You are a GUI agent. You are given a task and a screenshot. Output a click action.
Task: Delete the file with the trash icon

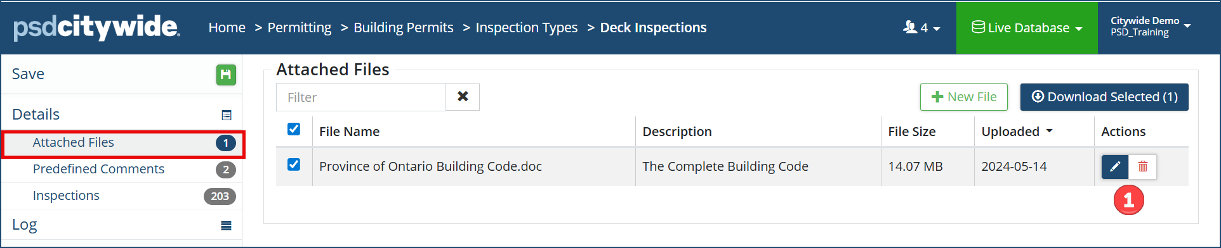[1143, 167]
